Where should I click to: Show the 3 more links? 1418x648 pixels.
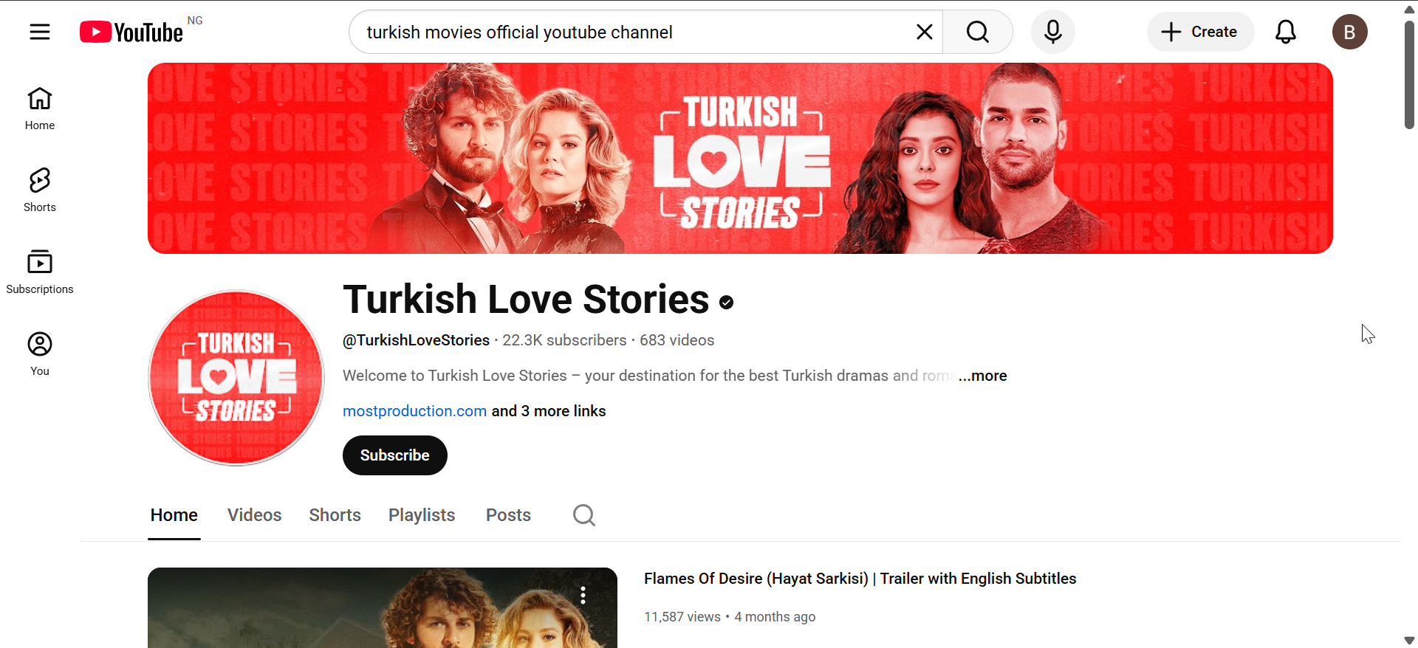point(549,411)
